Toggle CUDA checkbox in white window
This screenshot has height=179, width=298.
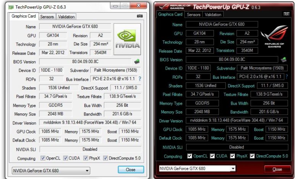point(66,158)
